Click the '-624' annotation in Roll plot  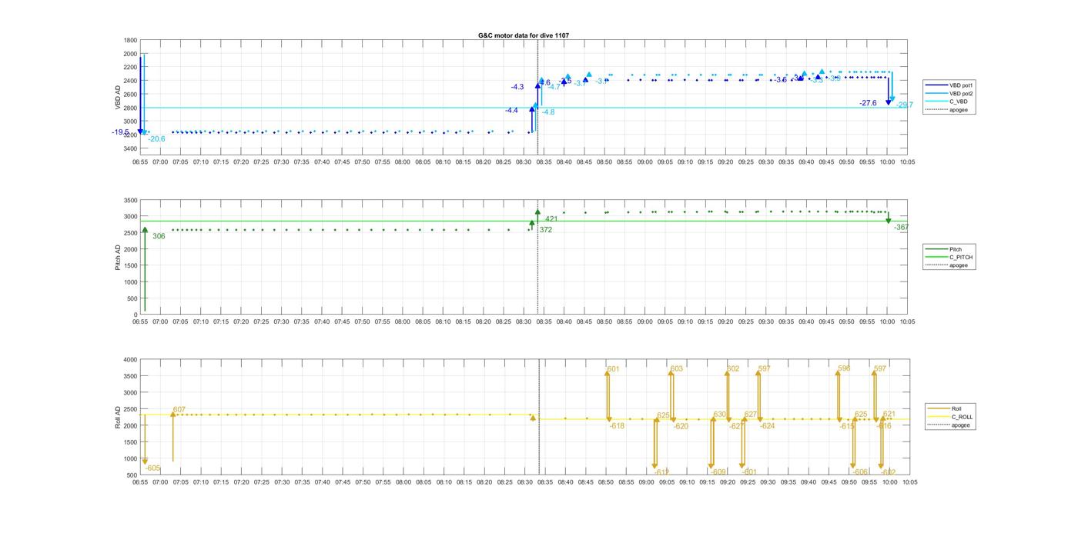(767, 426)
